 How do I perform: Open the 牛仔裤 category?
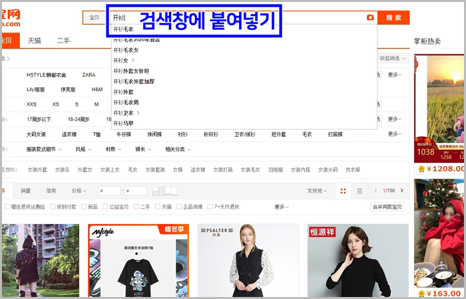click(x=124, y=134)
